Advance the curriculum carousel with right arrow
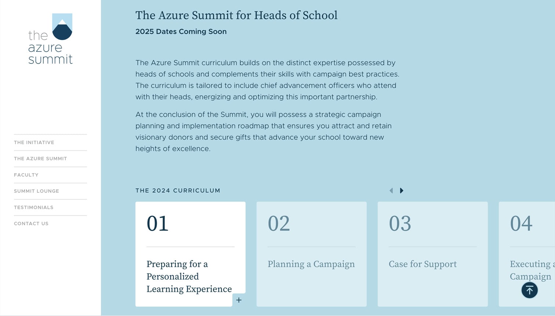The image size is (555, 316). (402, 190)
